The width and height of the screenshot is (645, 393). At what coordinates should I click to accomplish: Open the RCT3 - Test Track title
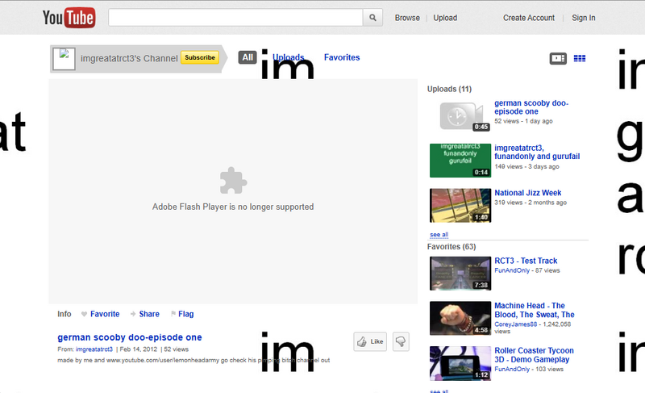(x=526, y=261)
